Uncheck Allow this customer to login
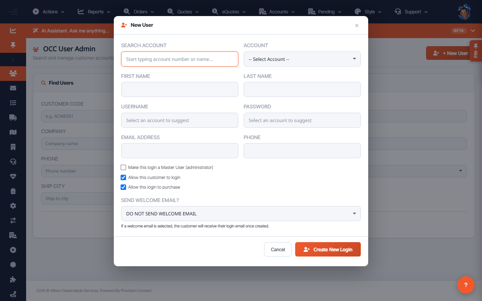This screenshot has height=301, width=482. [x=123, y=178]
